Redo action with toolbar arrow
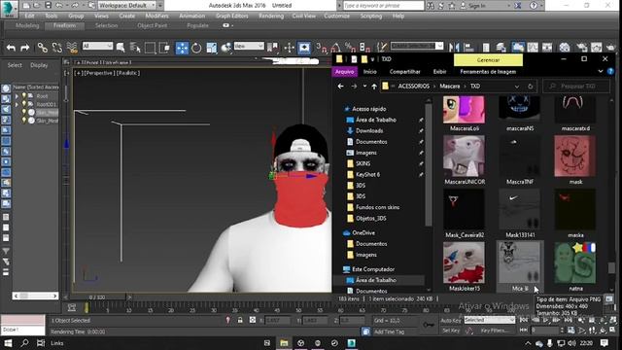This screenshot has width=622, height=350. tap(25, 48)
